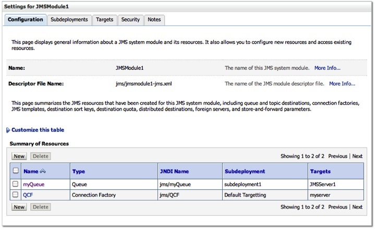
Task: Click Next in the top pagination
Action: (x=357, y=156)
